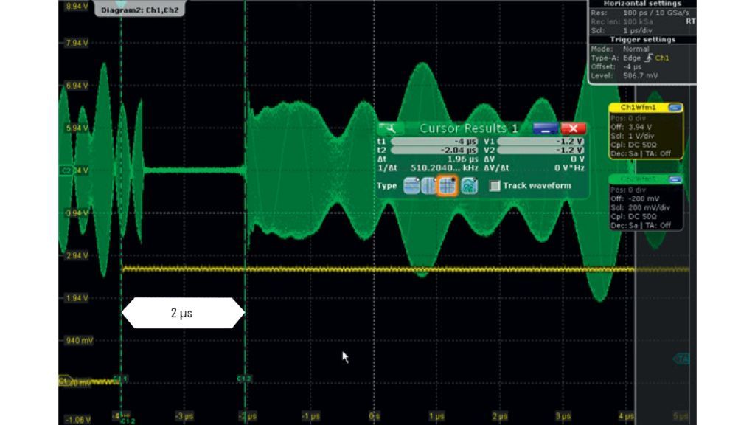
Task: Select the vertical cursor type icon
Action: click(x=430, y=186)
